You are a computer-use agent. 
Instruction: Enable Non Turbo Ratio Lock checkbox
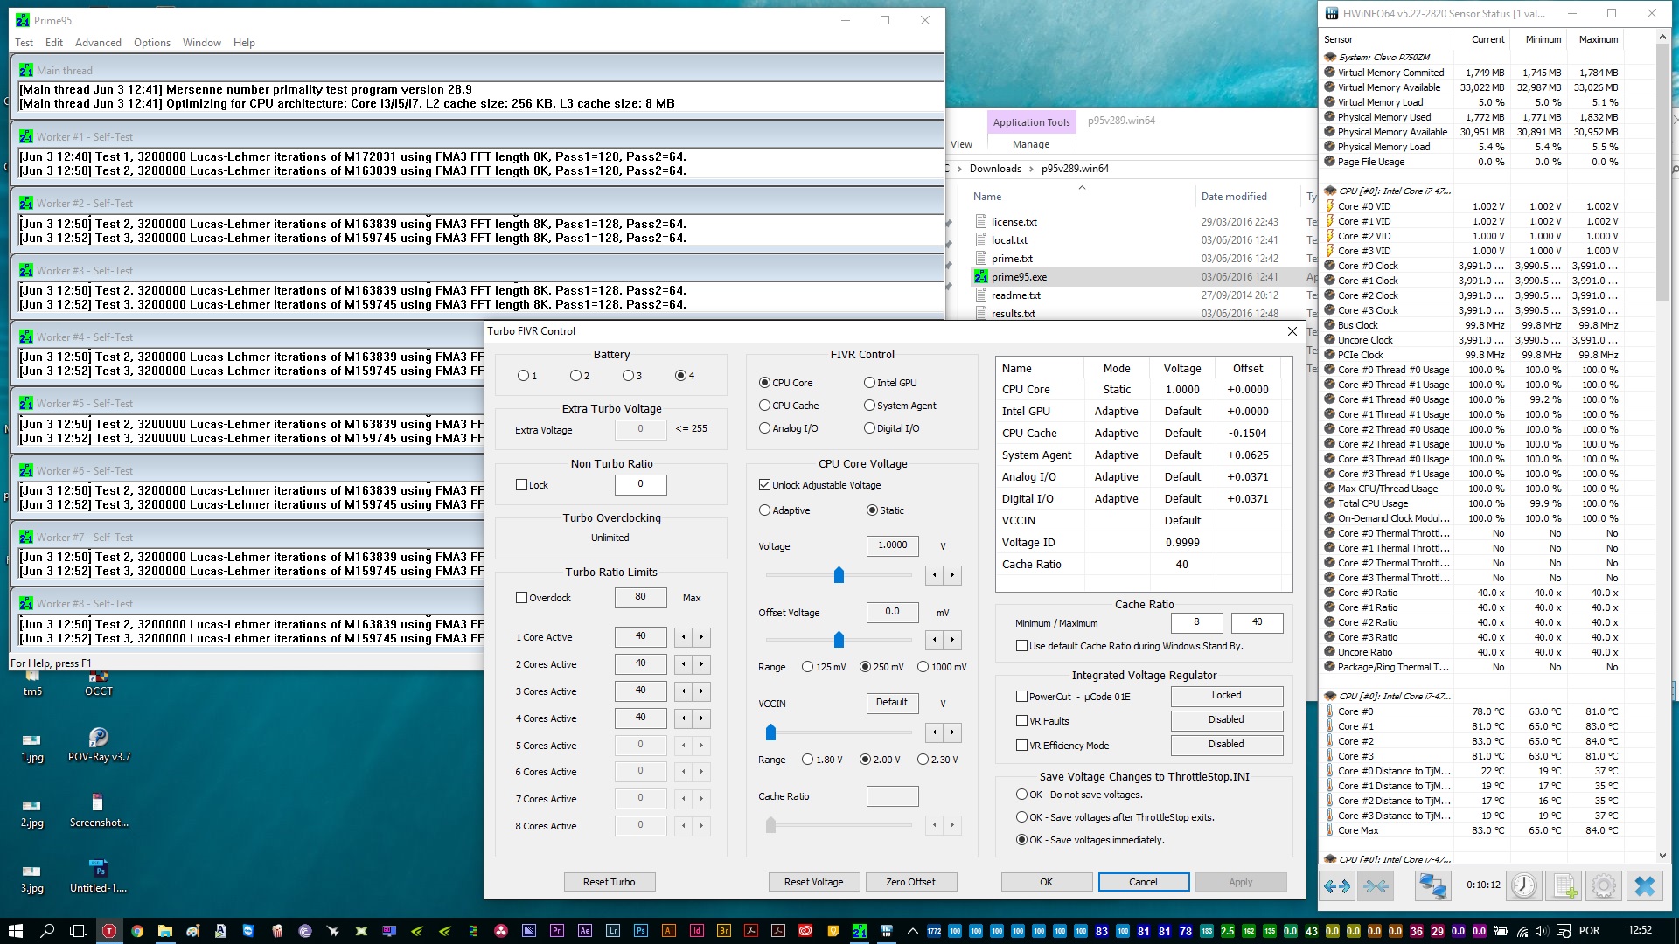point(521,485)
